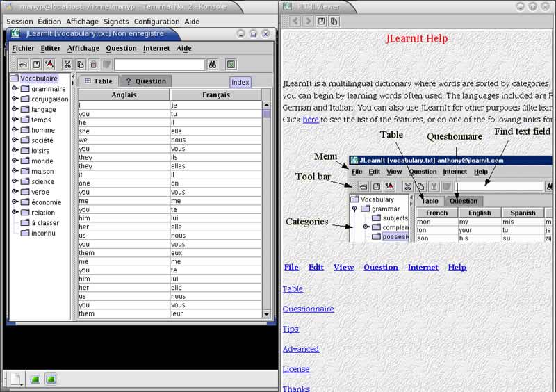The width and height of the screenshot is (556, 392).
Task: Expand the monde category node
Action: coord(15,161)
